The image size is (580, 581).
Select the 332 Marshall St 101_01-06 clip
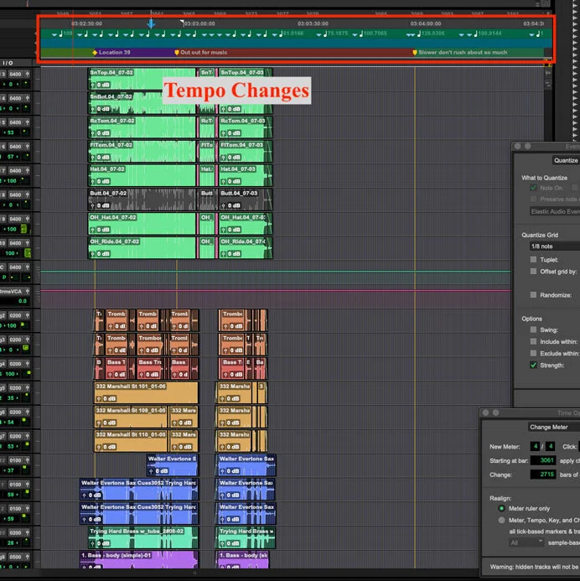pos(147,392)
